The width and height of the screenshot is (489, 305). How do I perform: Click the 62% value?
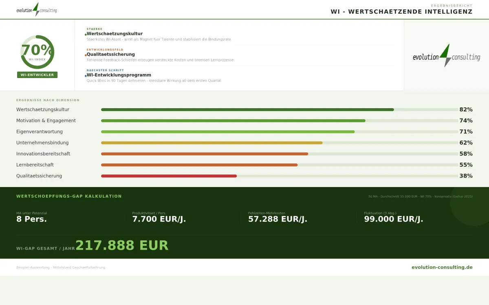[x=466, y=143]
